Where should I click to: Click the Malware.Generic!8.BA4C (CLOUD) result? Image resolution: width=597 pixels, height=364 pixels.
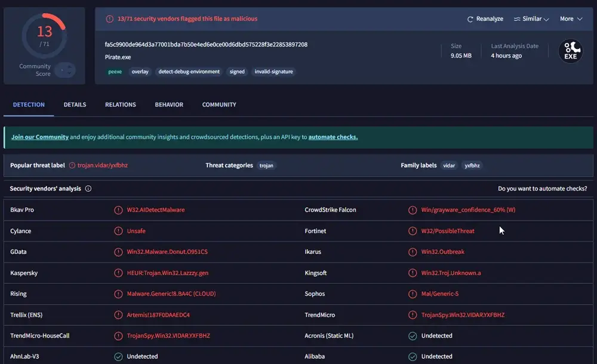[171, 294]
